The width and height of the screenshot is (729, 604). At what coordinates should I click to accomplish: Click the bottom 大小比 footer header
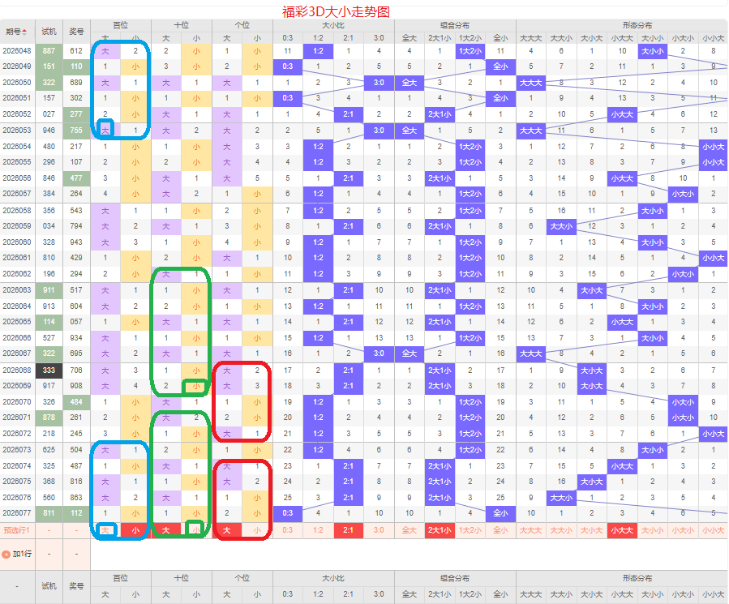333,578
